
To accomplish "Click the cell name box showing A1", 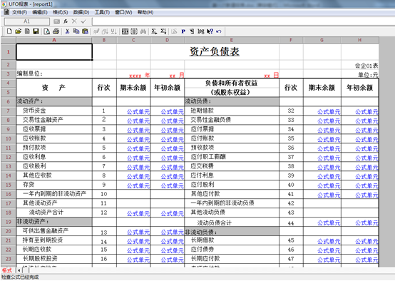I will [x=26, y=21].
